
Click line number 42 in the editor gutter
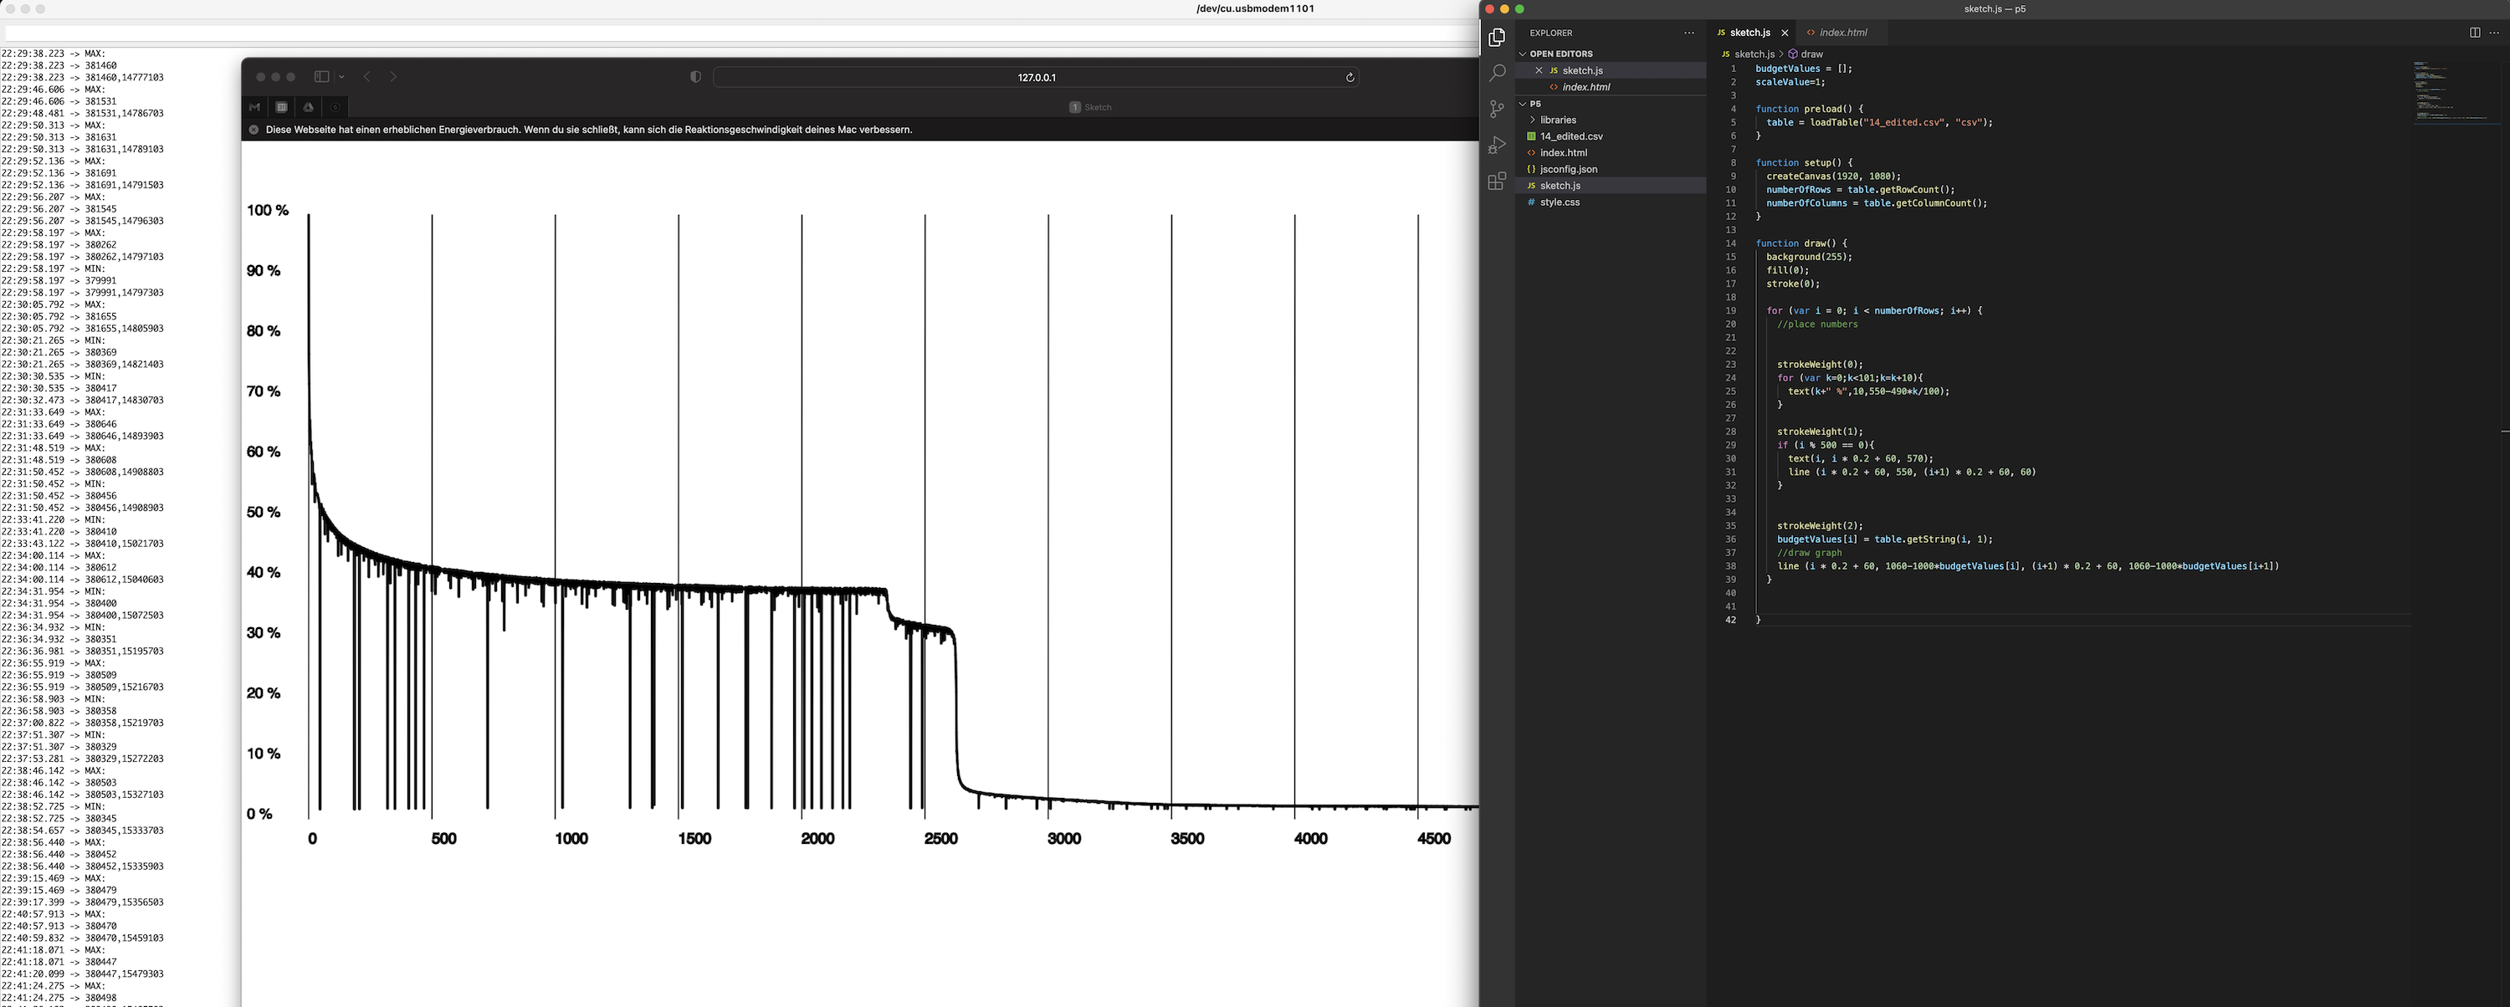[1730, 620]
